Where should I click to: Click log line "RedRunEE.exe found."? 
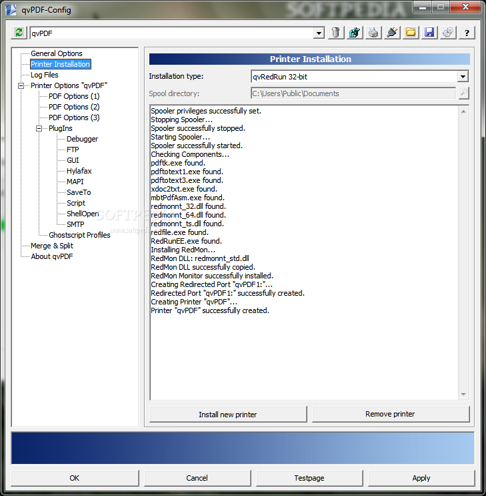pyautogui.click(x=187, y=241)
